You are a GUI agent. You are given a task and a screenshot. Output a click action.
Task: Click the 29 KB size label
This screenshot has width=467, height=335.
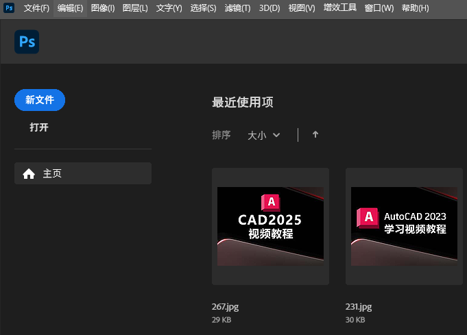tap(221, 320)
